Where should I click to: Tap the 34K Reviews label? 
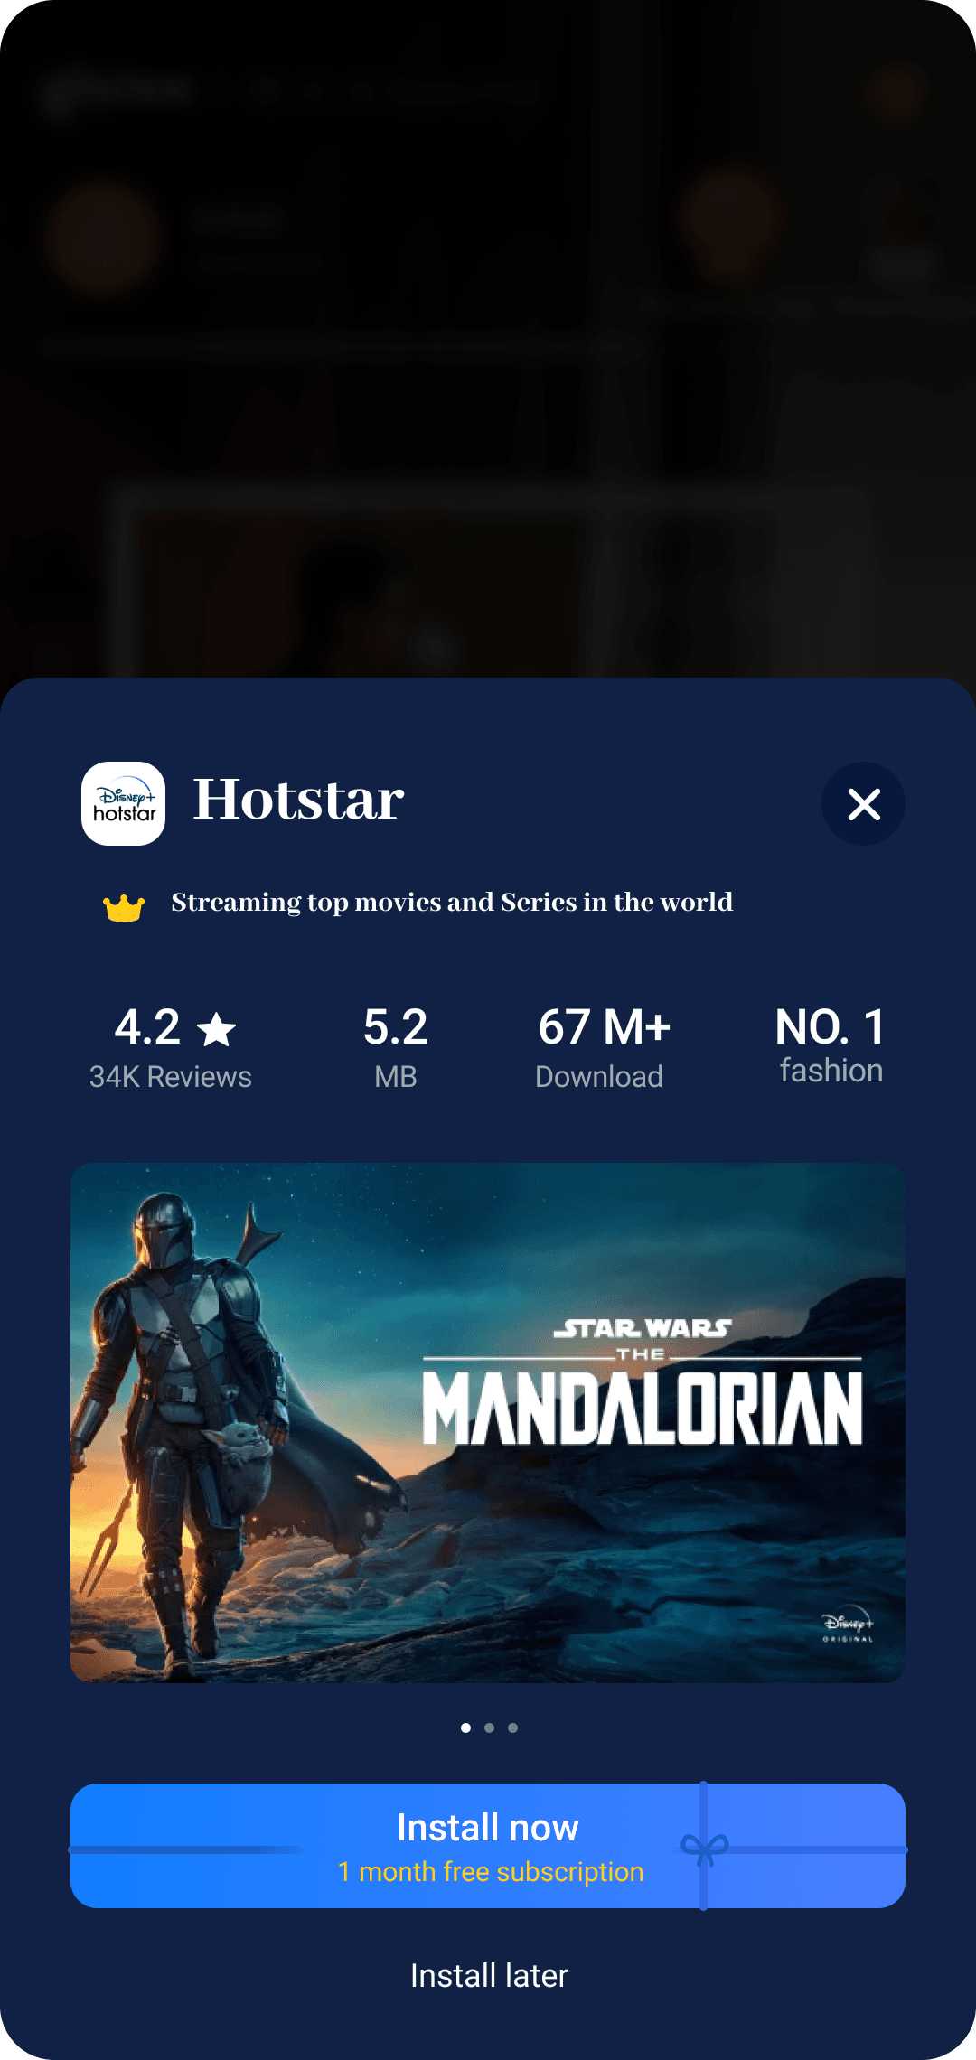(171, 1077)
